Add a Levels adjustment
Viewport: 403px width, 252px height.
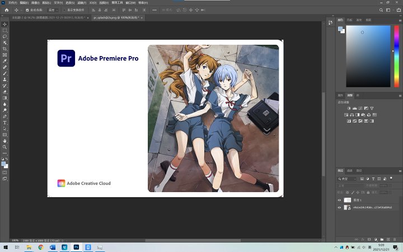355,108
